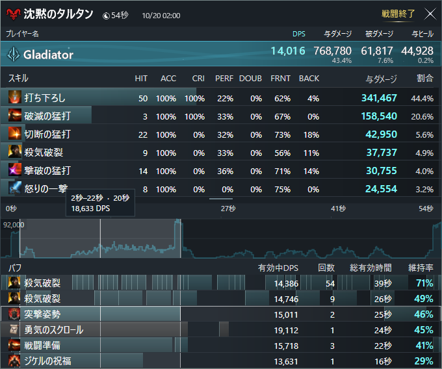Click the DPS timeline graph selection area
This screenshot has height=369, width=442.
click(x=100, y=238)
